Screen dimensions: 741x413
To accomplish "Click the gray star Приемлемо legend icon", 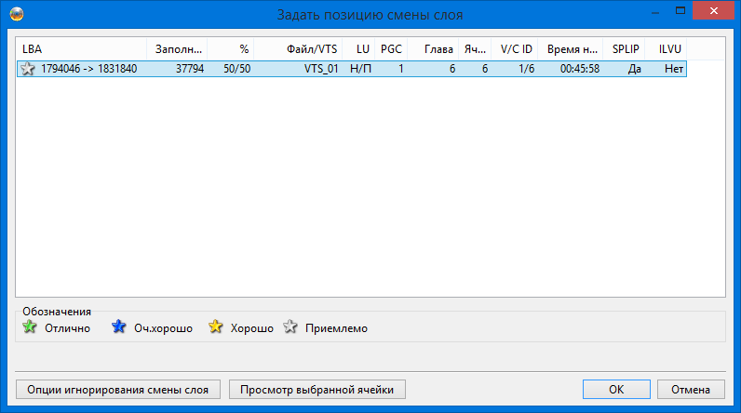I will 290,326.
